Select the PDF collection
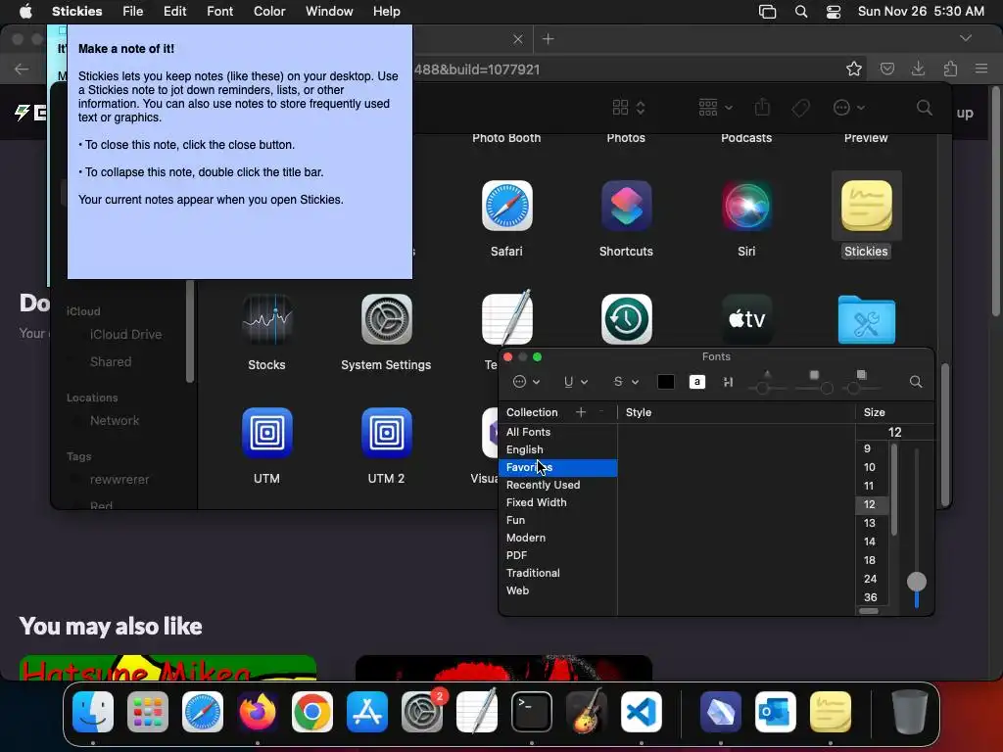 pos(557,555)
